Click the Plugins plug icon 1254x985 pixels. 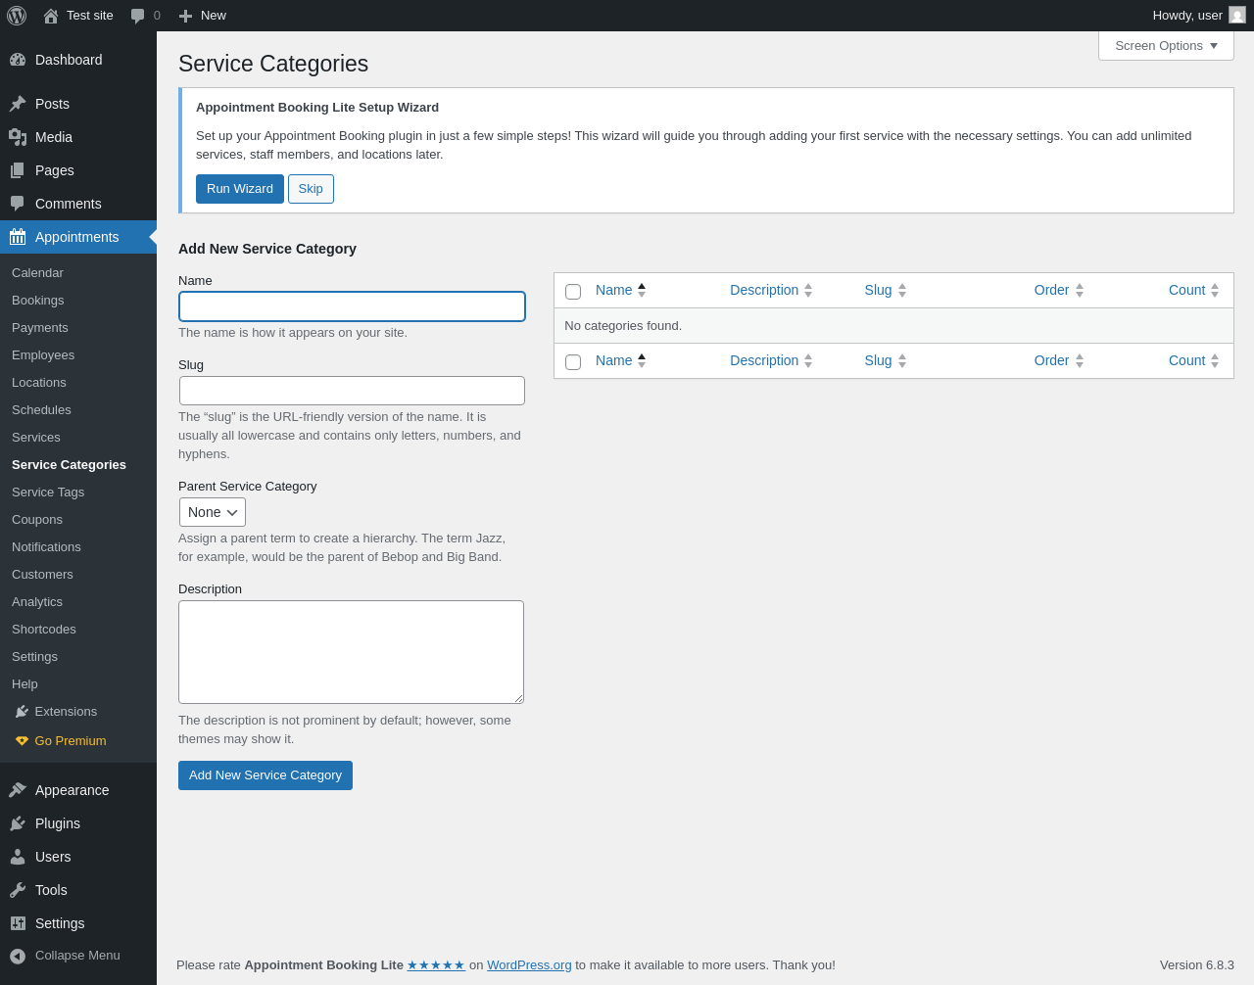click(18, 823)
